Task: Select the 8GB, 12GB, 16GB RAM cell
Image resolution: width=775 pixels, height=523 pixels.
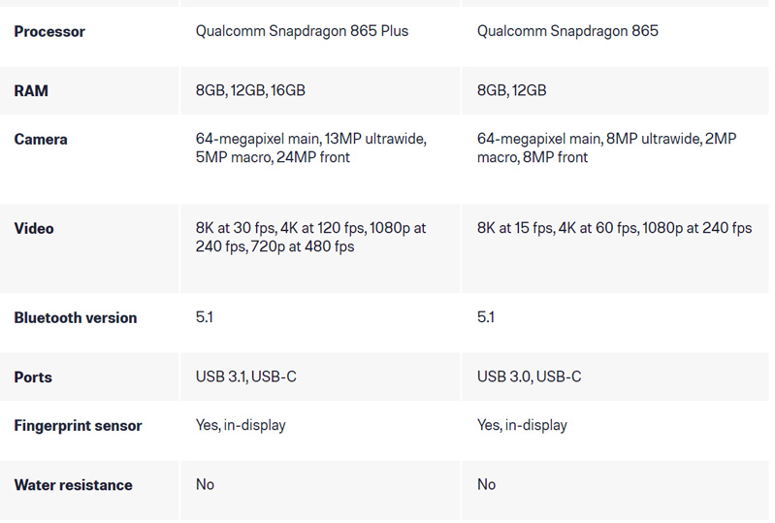Action: pos(250,90)
